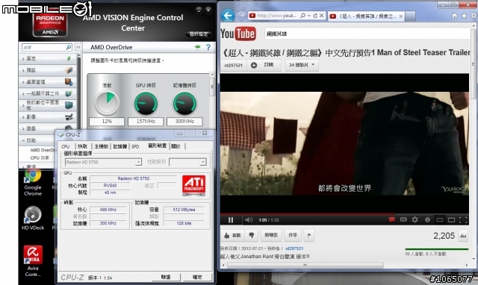
Task: Switch to the About tab in CPU-Z
Action: pos(176,146)
